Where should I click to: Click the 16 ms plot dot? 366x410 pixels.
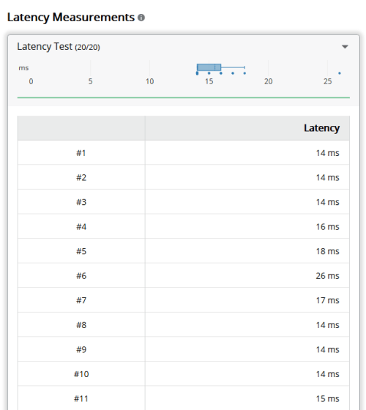(x=221, y=73)
